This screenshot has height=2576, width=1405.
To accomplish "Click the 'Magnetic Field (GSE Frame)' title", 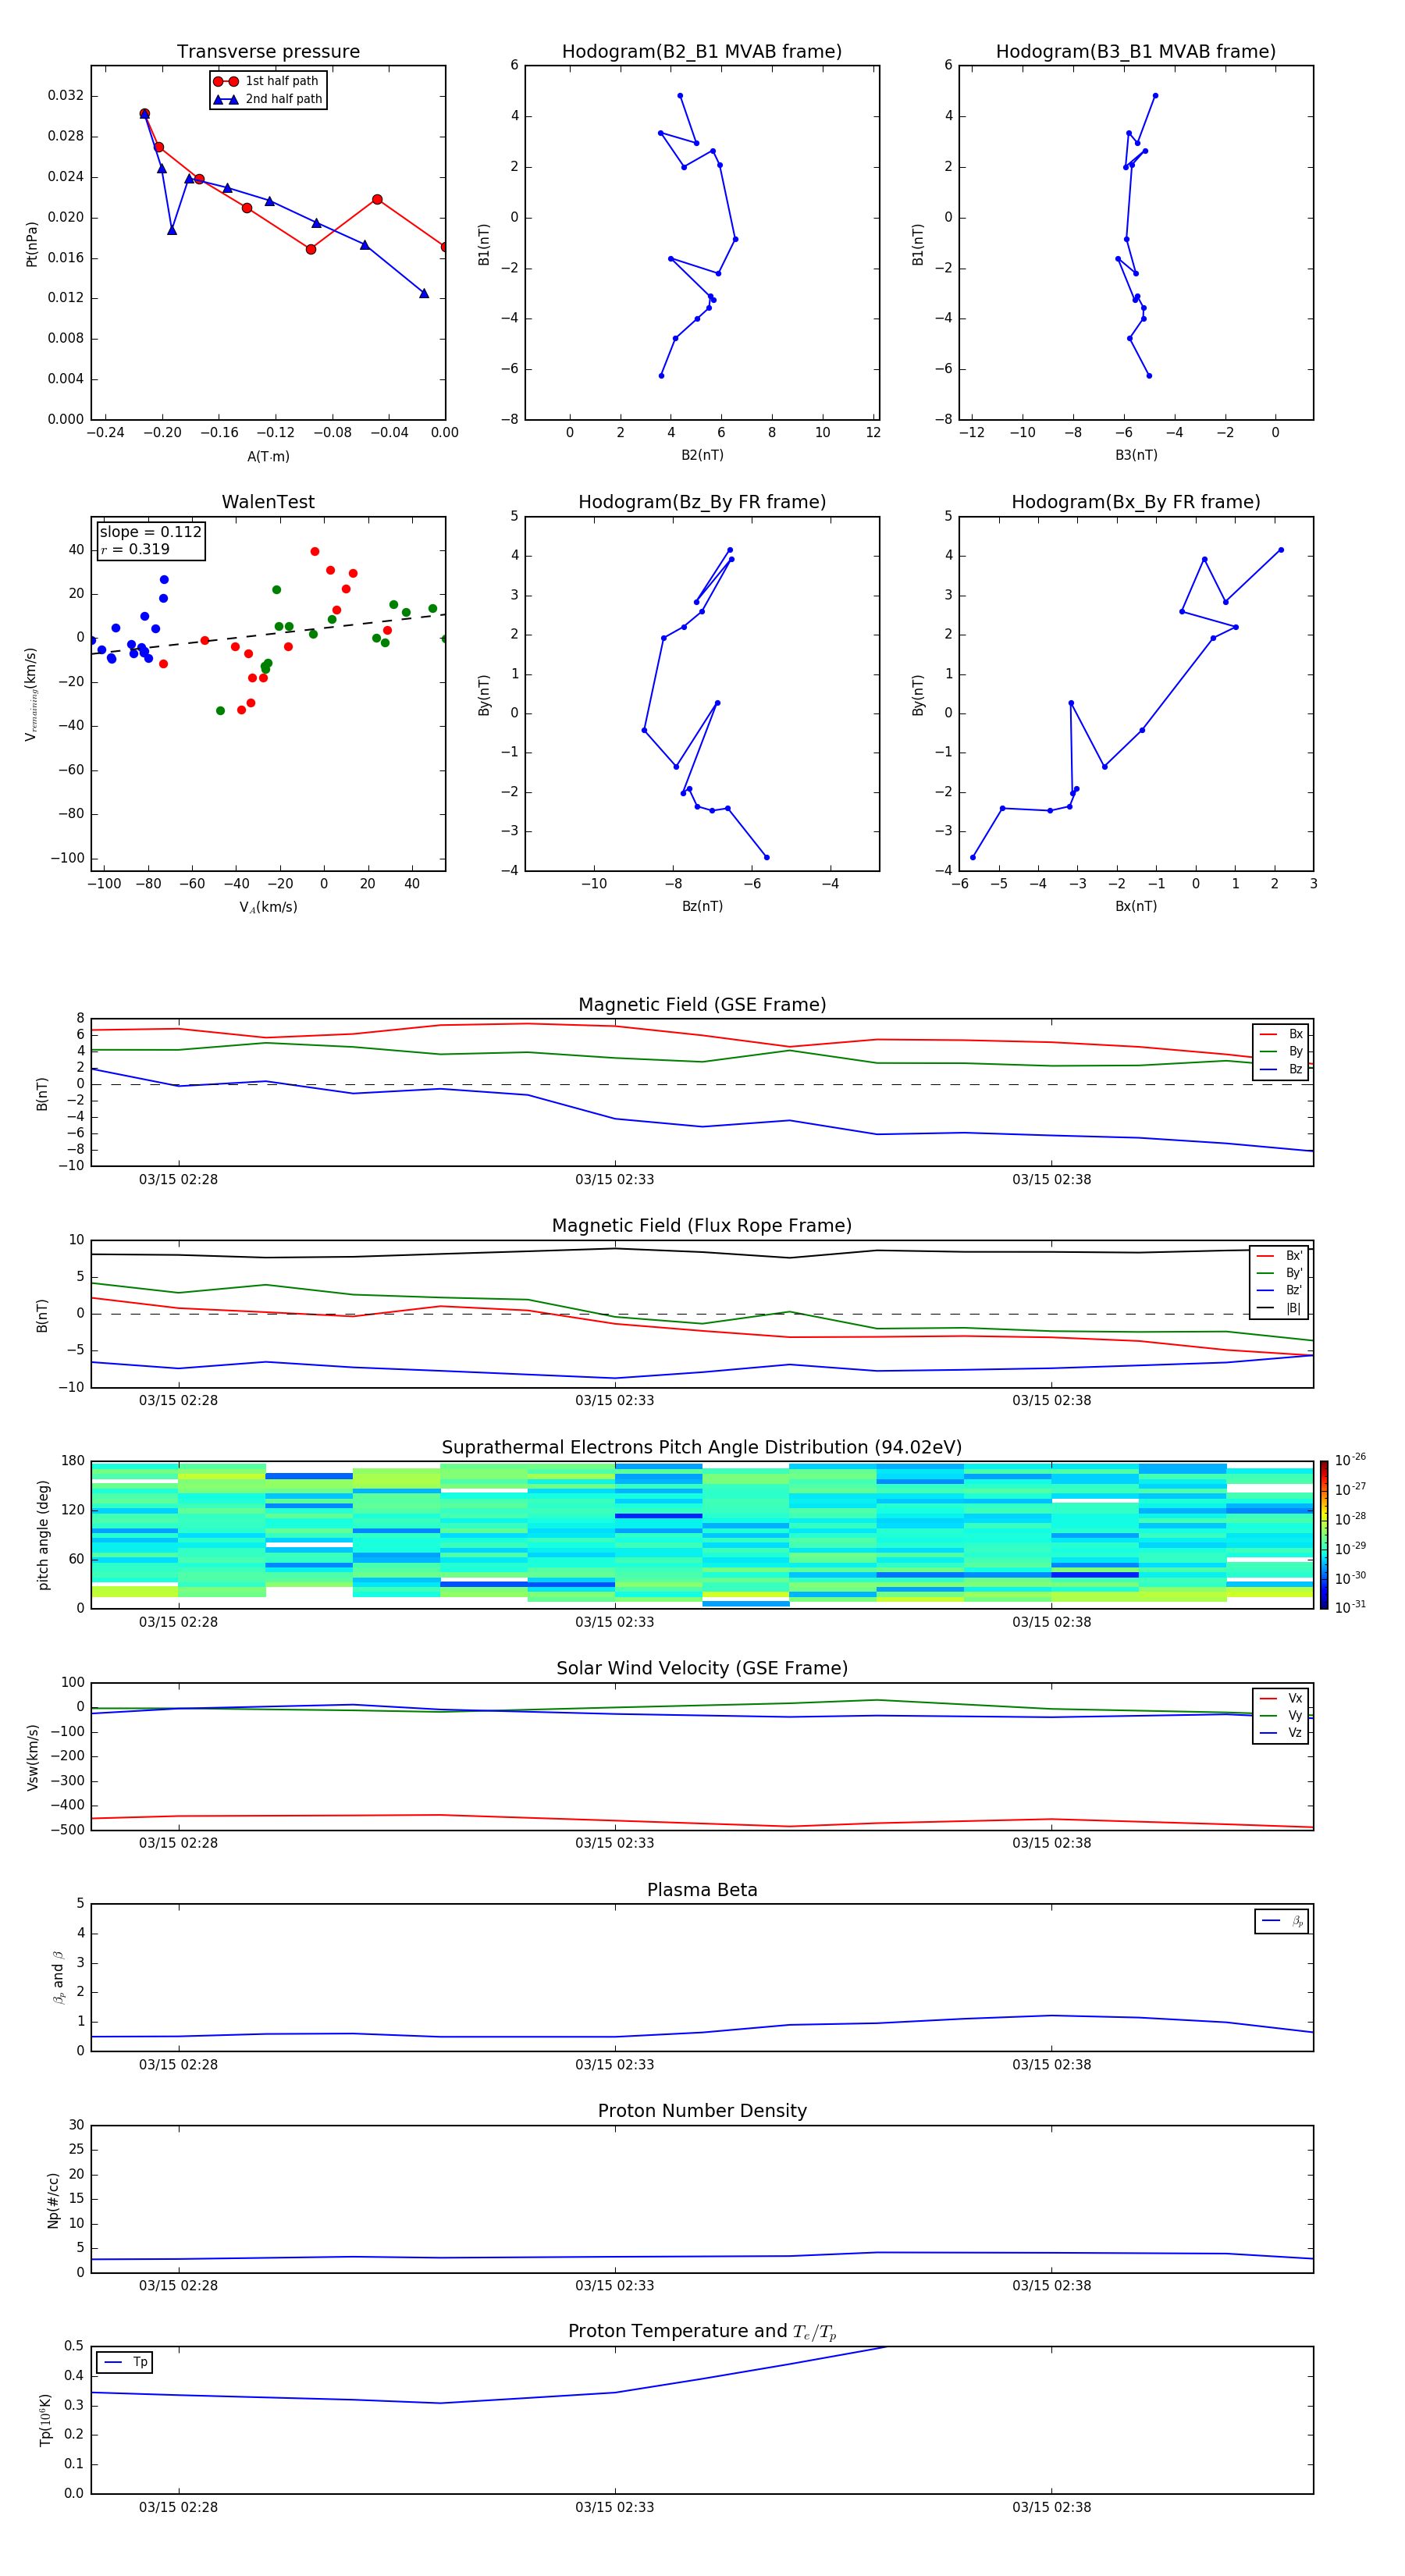I will pos(702,1005).
